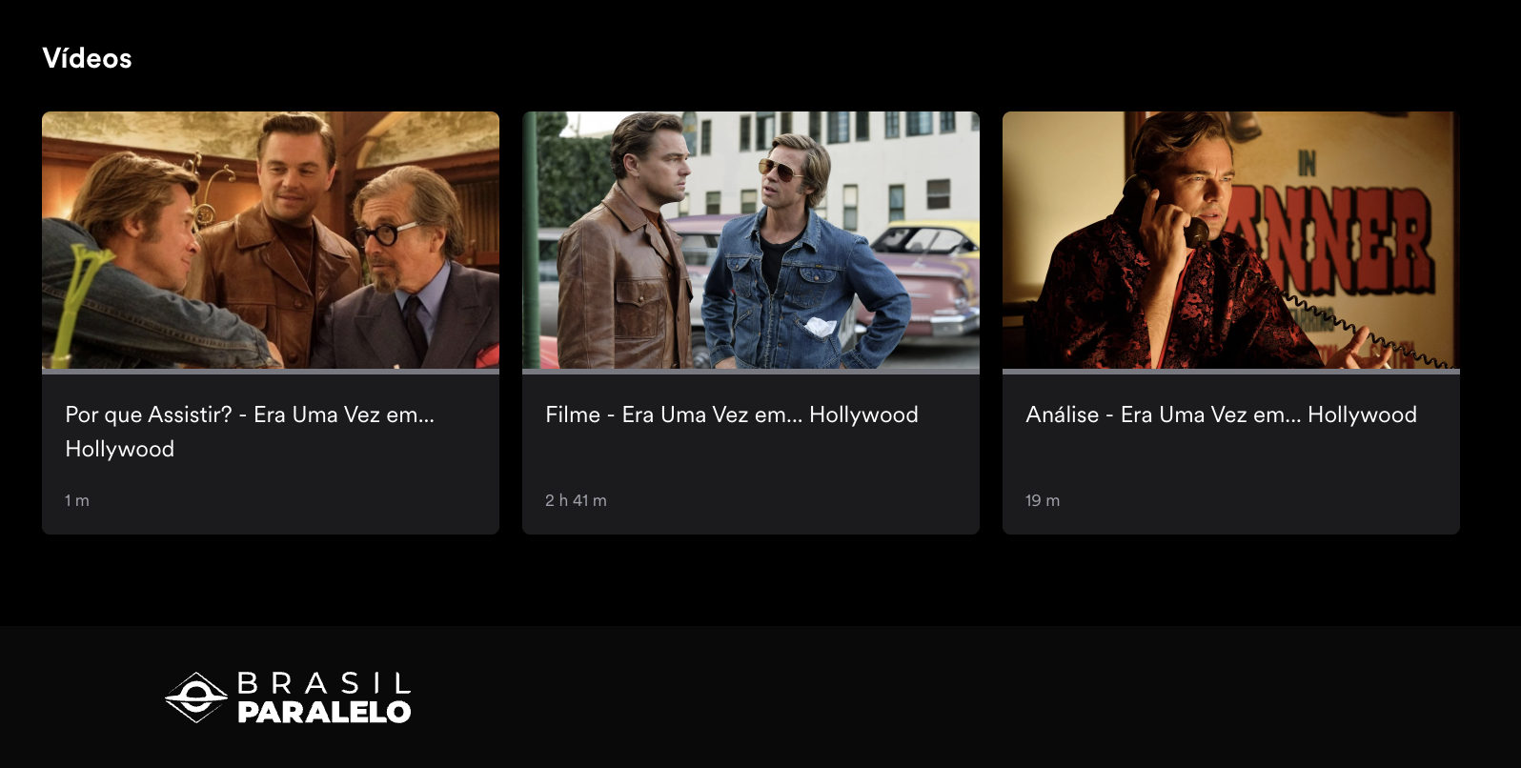This screenshot has width=1521, height=768.
Task: Click the BRASIL wordmark text in footer
Action: tap(324, 683)
